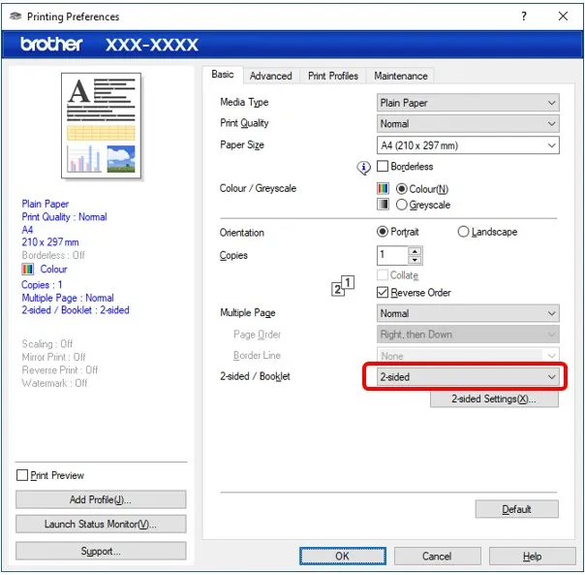Increase copies with the up arrow
Viewport: 585px width, 575px height.
416,251
